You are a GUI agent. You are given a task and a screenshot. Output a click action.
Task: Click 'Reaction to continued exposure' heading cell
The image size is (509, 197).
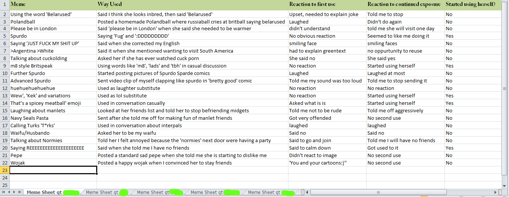pos(405,5)
